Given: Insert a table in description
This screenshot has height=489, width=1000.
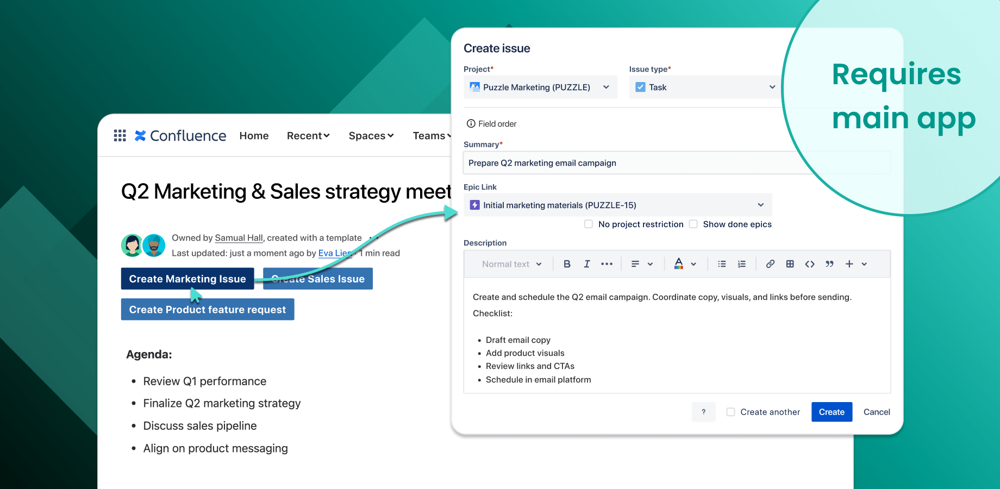Looking at the screenshot, I should pos(790,264).
